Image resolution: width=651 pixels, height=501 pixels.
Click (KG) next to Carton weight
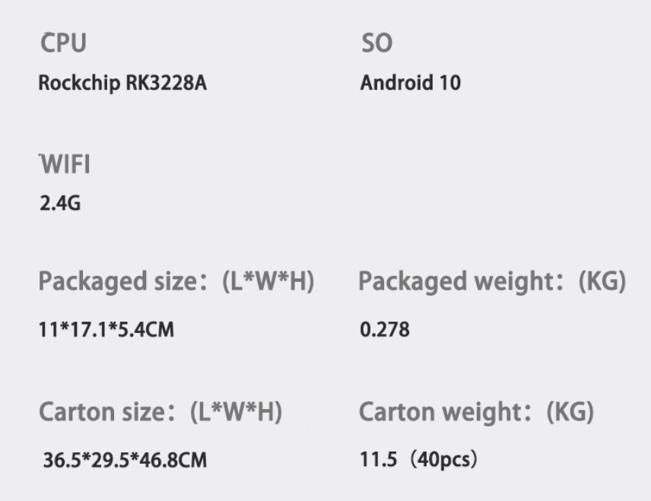pos(569,413)
